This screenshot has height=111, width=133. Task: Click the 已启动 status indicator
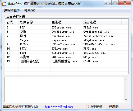tap(114, 107)
